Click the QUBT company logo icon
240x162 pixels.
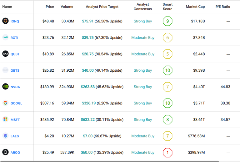pyautogui.click(x=5, y=54)
